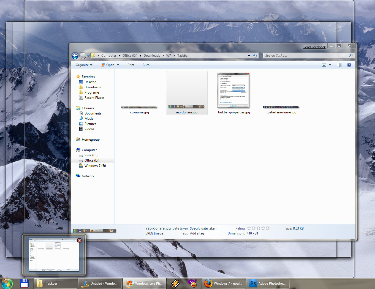The image size is (375, 289).
Task: Click the Search Taskbar input field
Action: pos(306,56)
